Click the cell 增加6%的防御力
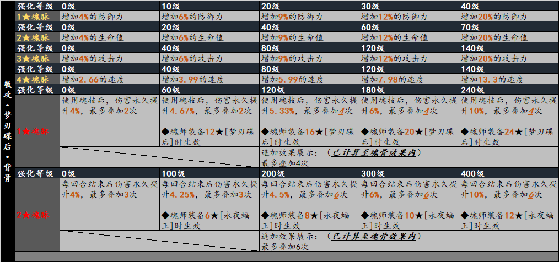559x262 pixels. coord(209,17)
